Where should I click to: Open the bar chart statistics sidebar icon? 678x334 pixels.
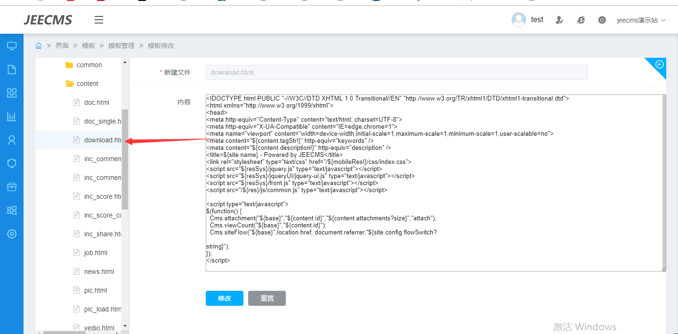12,117
